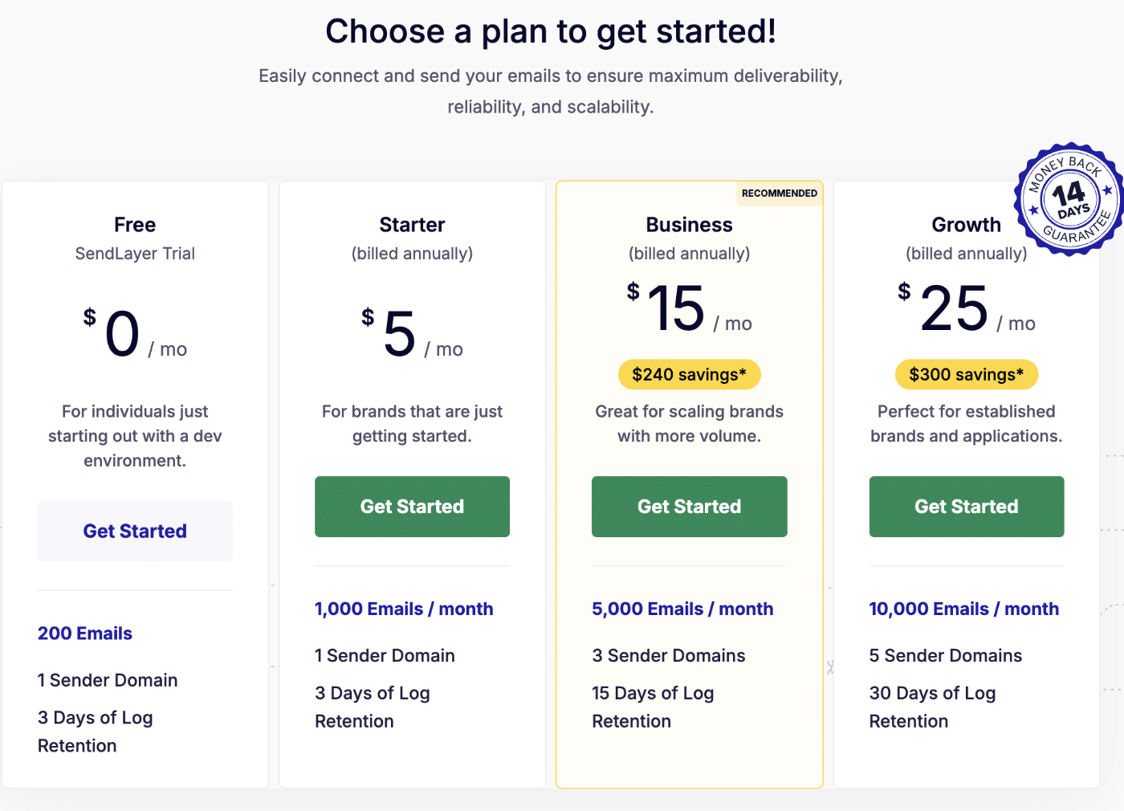Click Get Started for the Starter plan

tap(412, 506)
